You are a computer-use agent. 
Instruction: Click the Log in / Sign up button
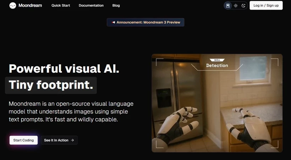(x=266, y=6)
